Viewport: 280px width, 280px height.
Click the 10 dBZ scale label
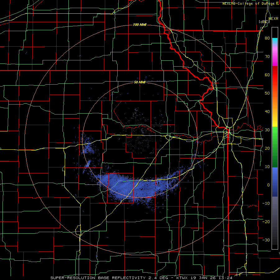(267, 167)
